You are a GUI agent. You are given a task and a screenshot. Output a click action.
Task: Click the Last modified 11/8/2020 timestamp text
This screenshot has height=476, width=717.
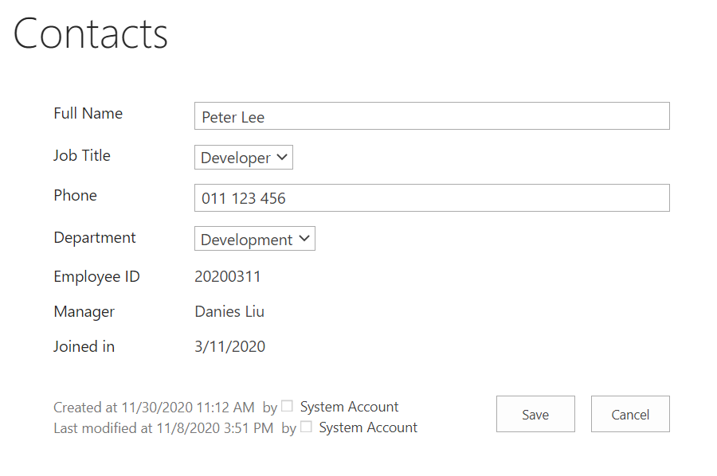(x=163, y=428)
